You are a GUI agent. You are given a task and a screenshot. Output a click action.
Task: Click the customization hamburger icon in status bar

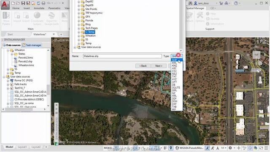[266, 148]
